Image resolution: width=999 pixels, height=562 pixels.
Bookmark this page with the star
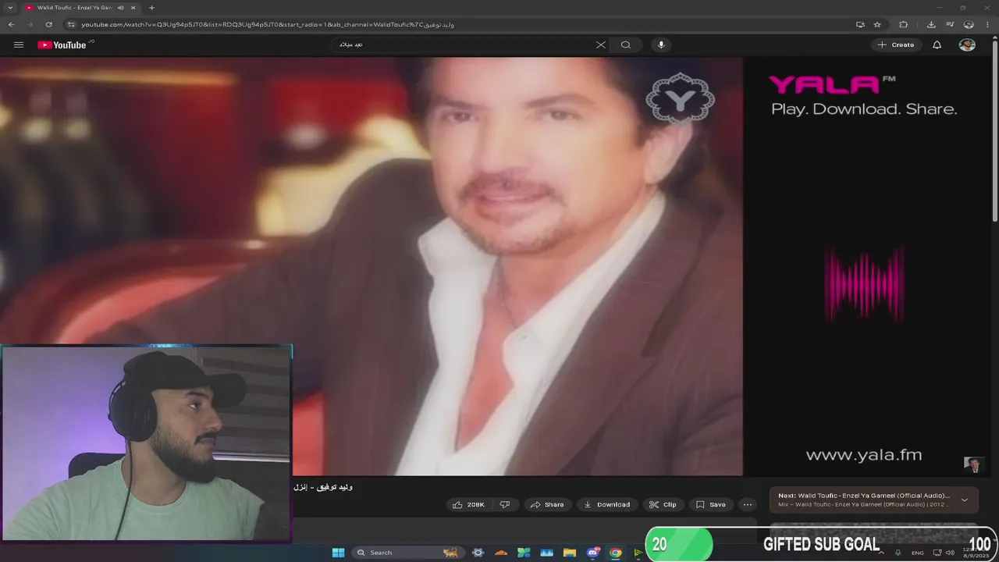click(x=877, y=24)
